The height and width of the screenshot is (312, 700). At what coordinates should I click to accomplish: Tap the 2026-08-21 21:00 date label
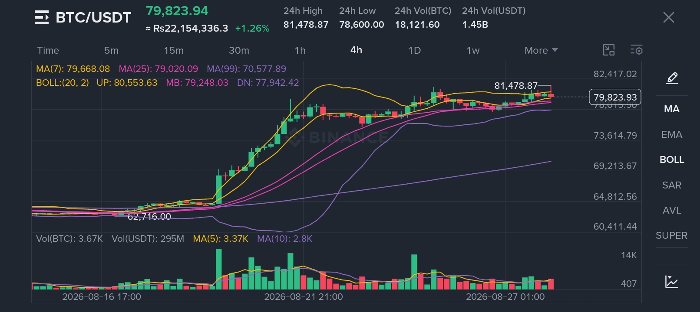coord(304,297)
